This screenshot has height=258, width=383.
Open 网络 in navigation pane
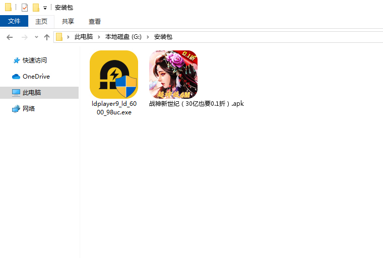pos(29,108)
